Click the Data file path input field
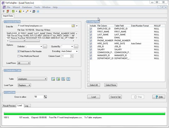This screenshot has width=169, height=128. point(45,26)
